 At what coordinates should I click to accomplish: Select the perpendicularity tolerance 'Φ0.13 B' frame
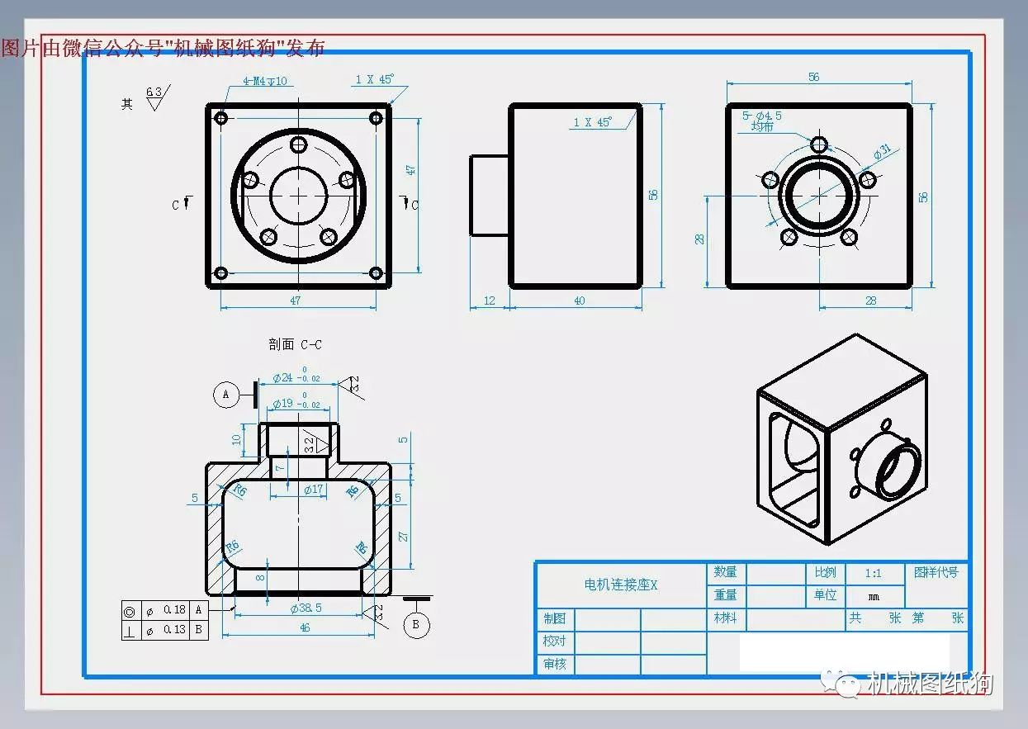coord(165,630)
